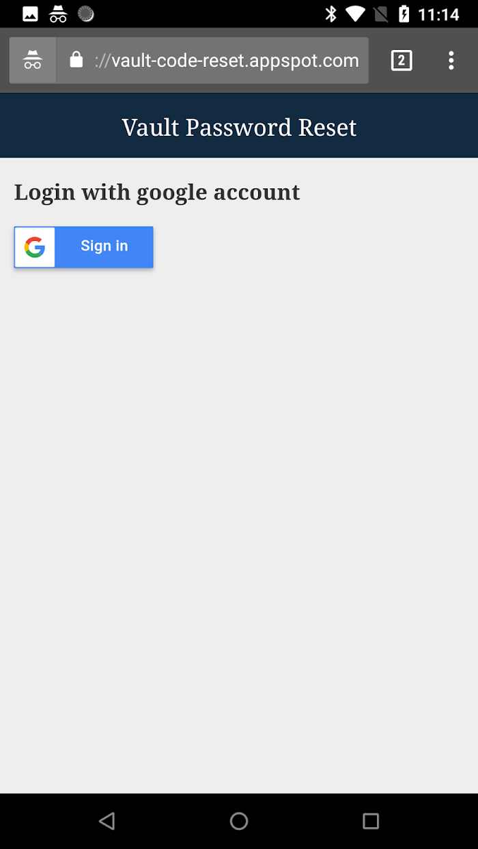Tap the no-SIM card status icon
This screenshot has height=849, width=478.
[x=382, y=14]
